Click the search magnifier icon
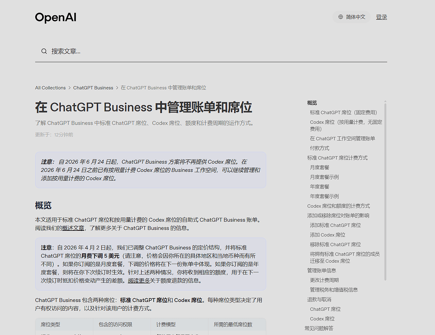435x335 pixels. 44,51
